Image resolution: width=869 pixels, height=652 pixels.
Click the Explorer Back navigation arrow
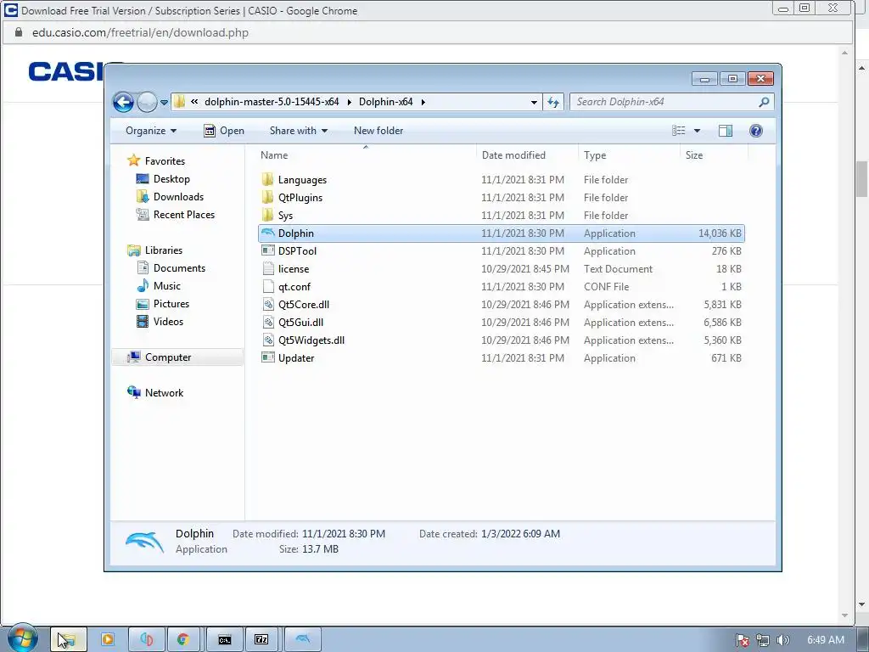pyautogui.click(x=123, y=102)
